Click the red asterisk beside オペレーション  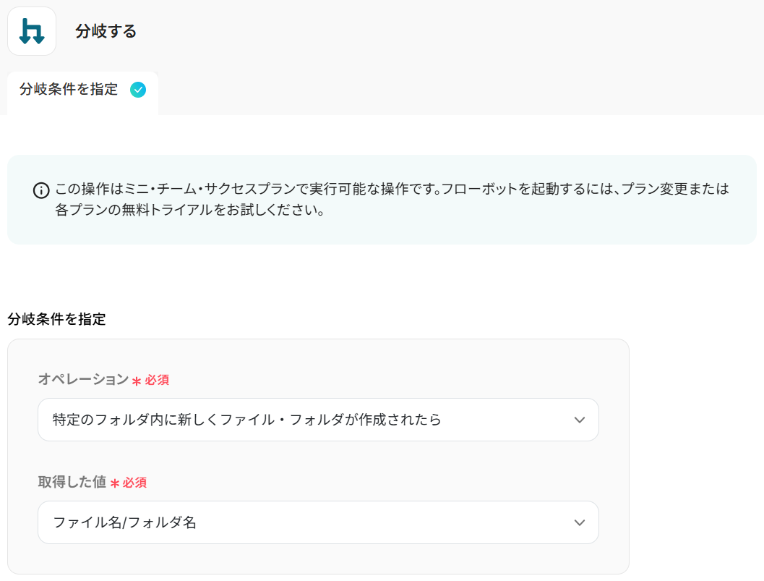pos(136,381)
